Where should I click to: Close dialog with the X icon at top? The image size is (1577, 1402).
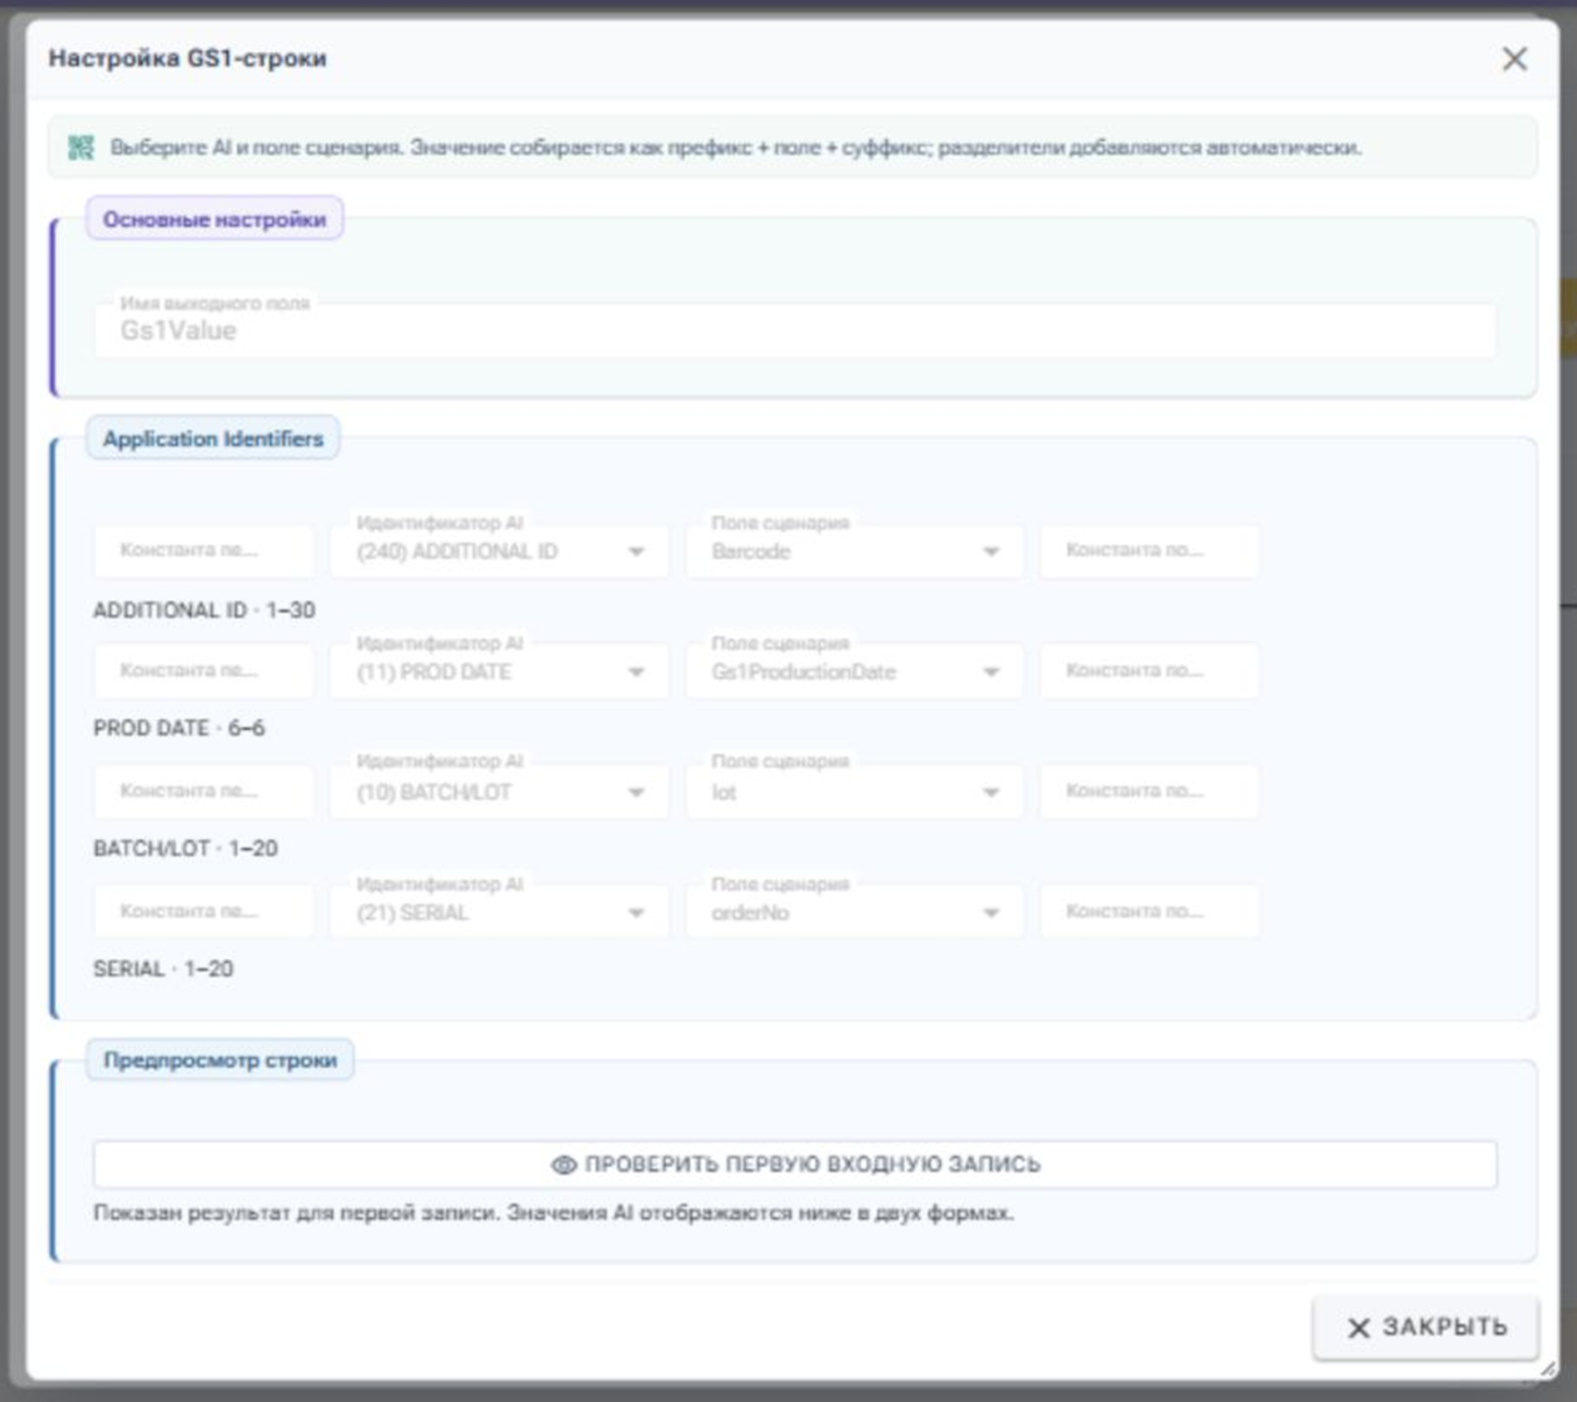pyautogui.click(x=1514, y=60)
